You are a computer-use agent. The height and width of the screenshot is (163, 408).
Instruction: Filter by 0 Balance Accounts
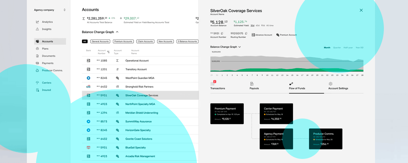coord(187,41)
